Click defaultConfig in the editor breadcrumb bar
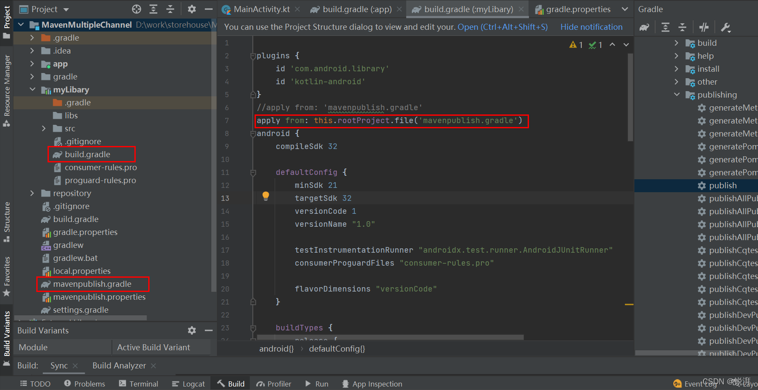The width and height of the screenshot is (758, 390). (x=337, y=349)
